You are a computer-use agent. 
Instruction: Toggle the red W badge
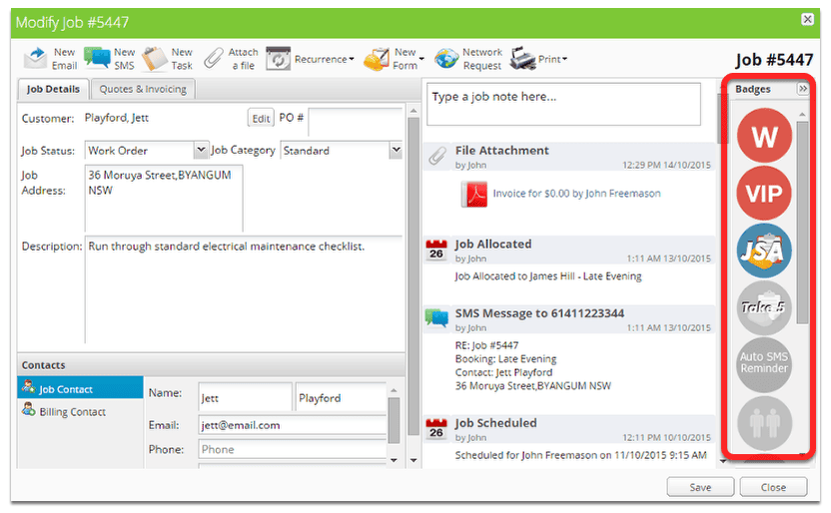click(764, 136)
